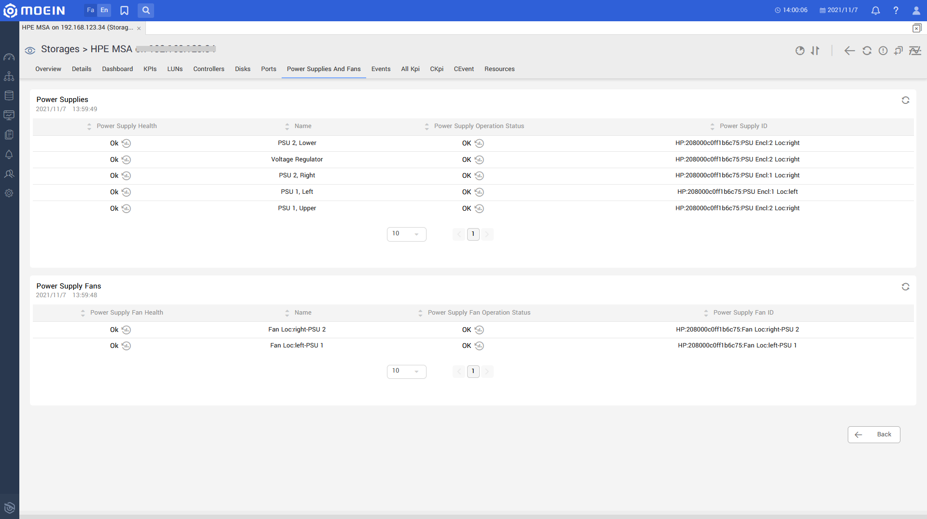Click the Back button
This screenshot has width=927, height=519.
[x=874, y=434]
